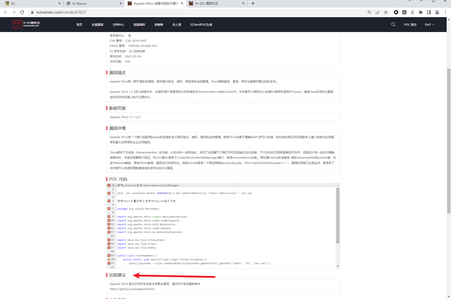Open the Chrome profile avatar
Image resolution: width=451 pixels, height=299 pixels.
(437, 12)
